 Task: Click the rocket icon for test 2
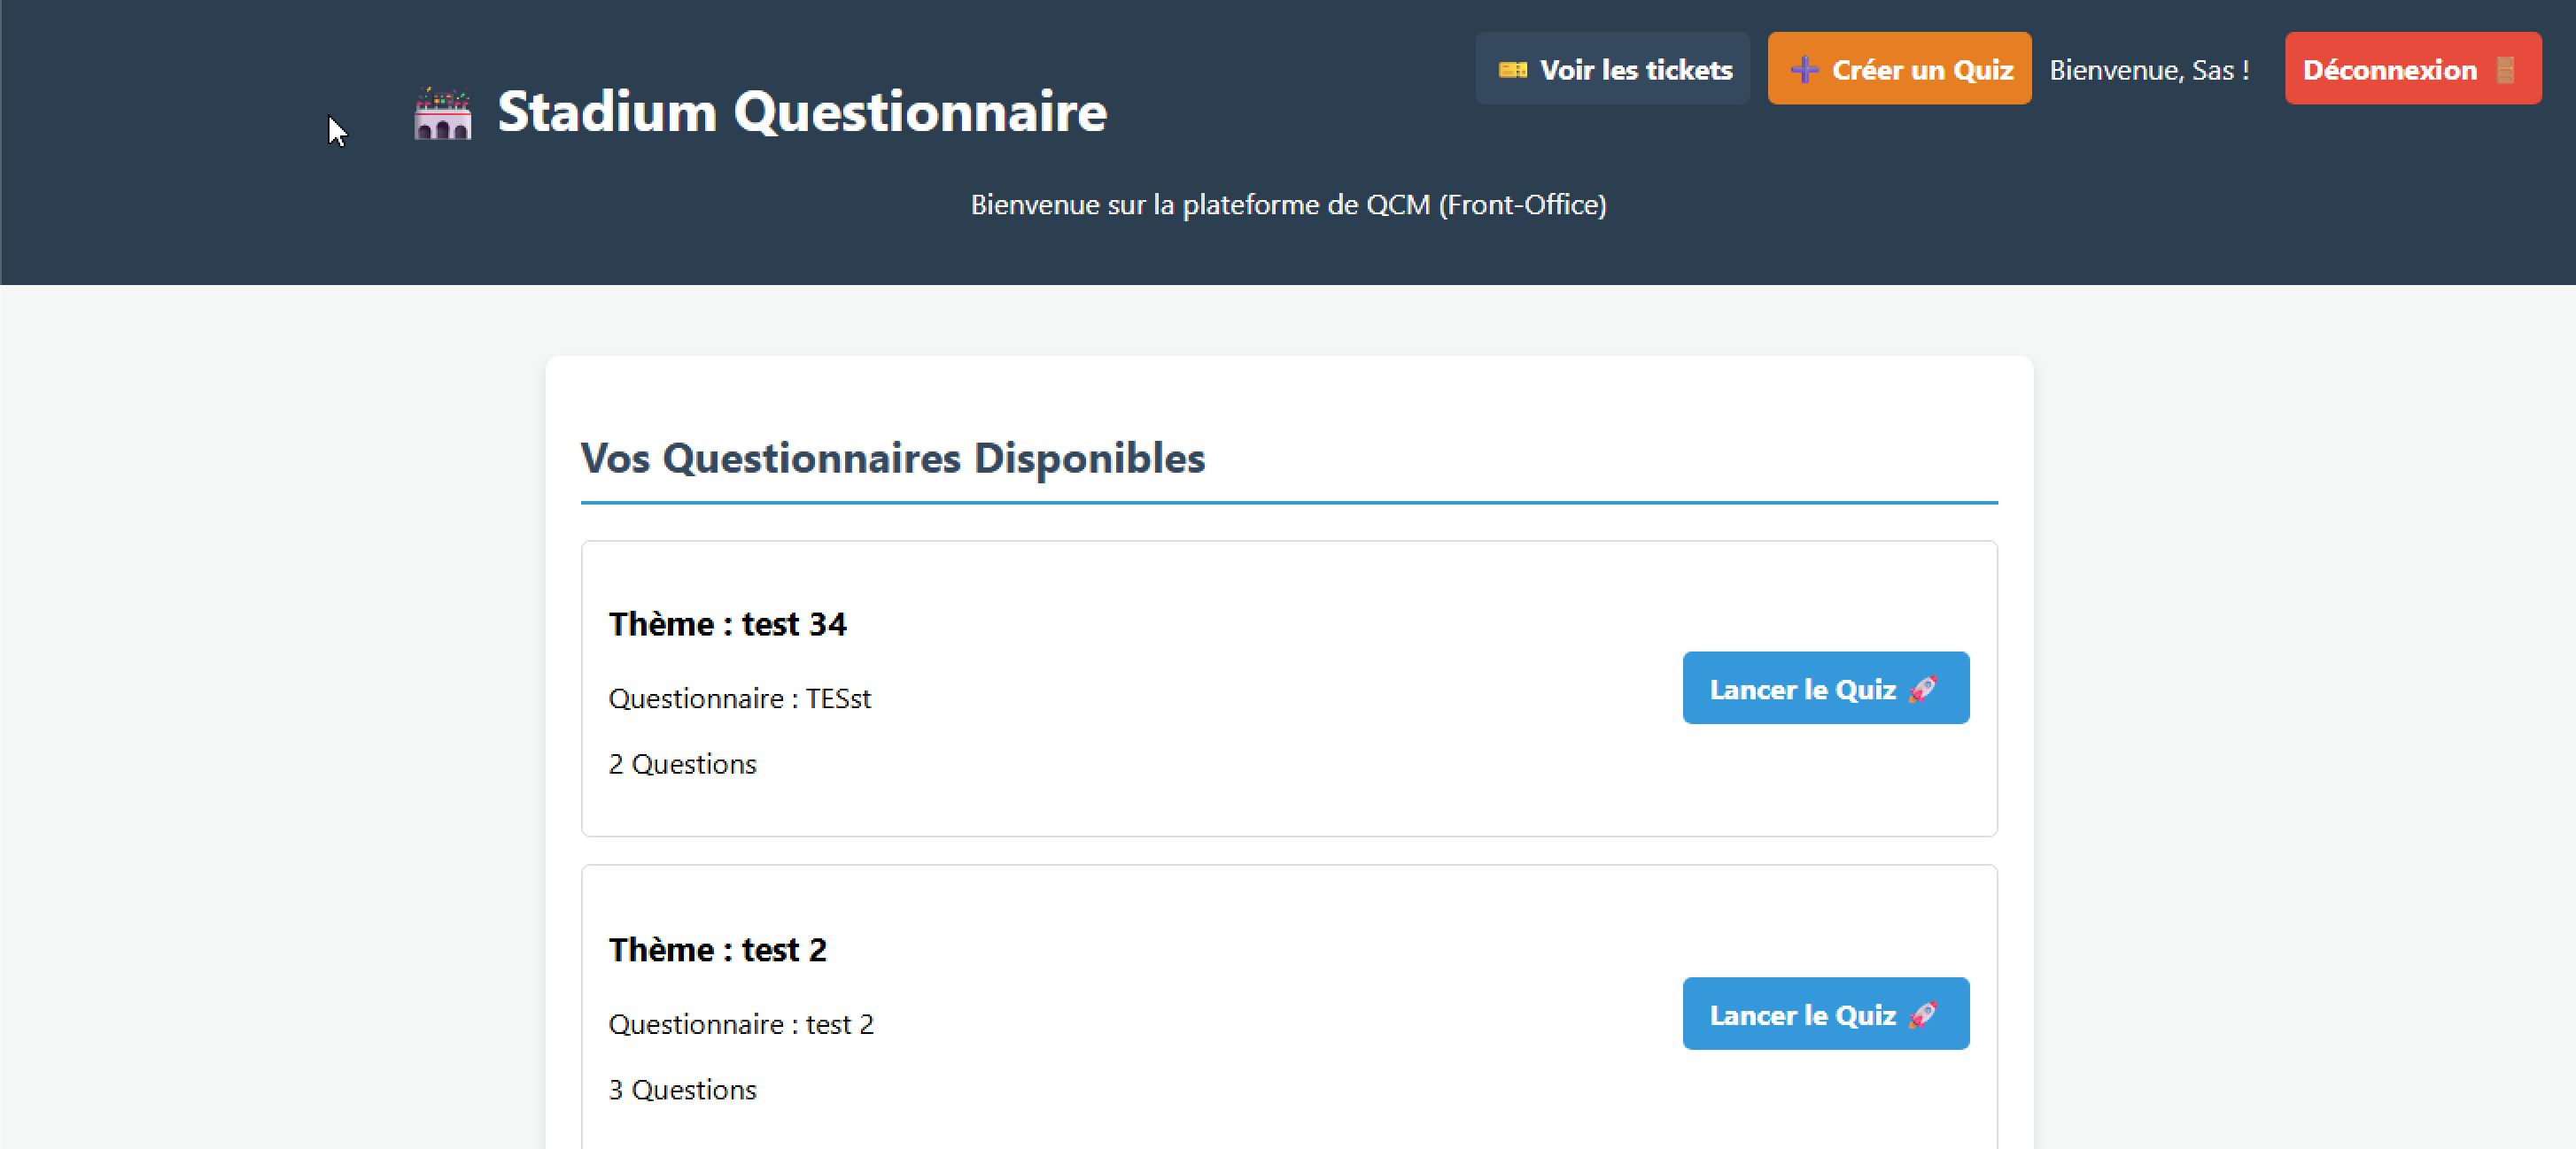pyautogui.click(x=1922, y=1015)
